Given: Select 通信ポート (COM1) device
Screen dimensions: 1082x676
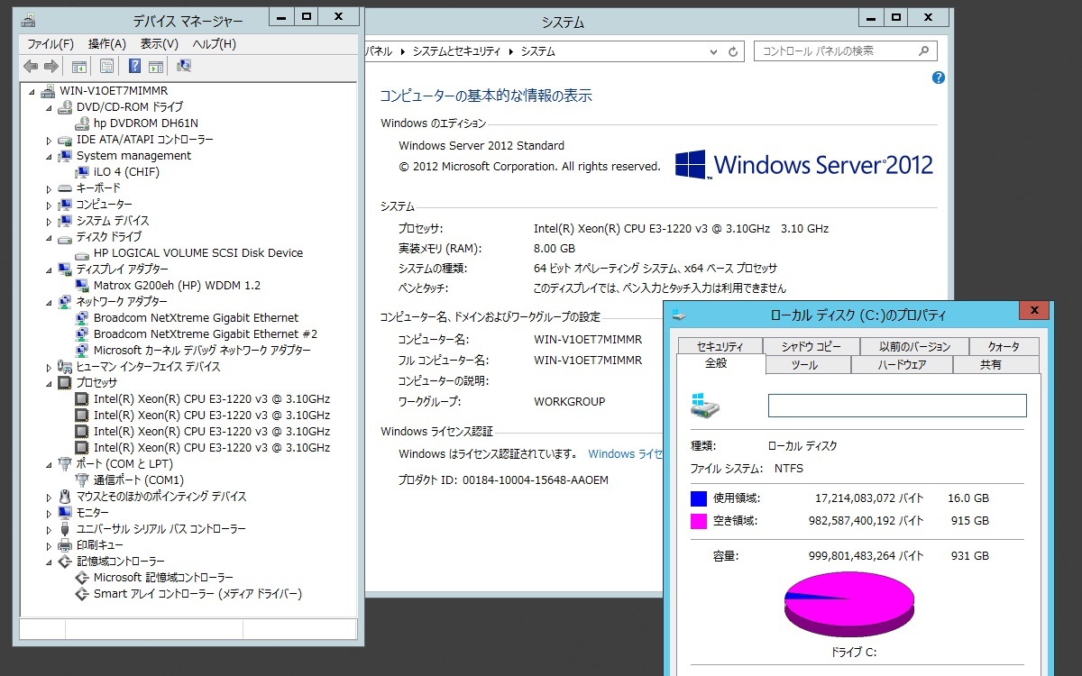Looking at the screenshot, I should tap(138, 480).
